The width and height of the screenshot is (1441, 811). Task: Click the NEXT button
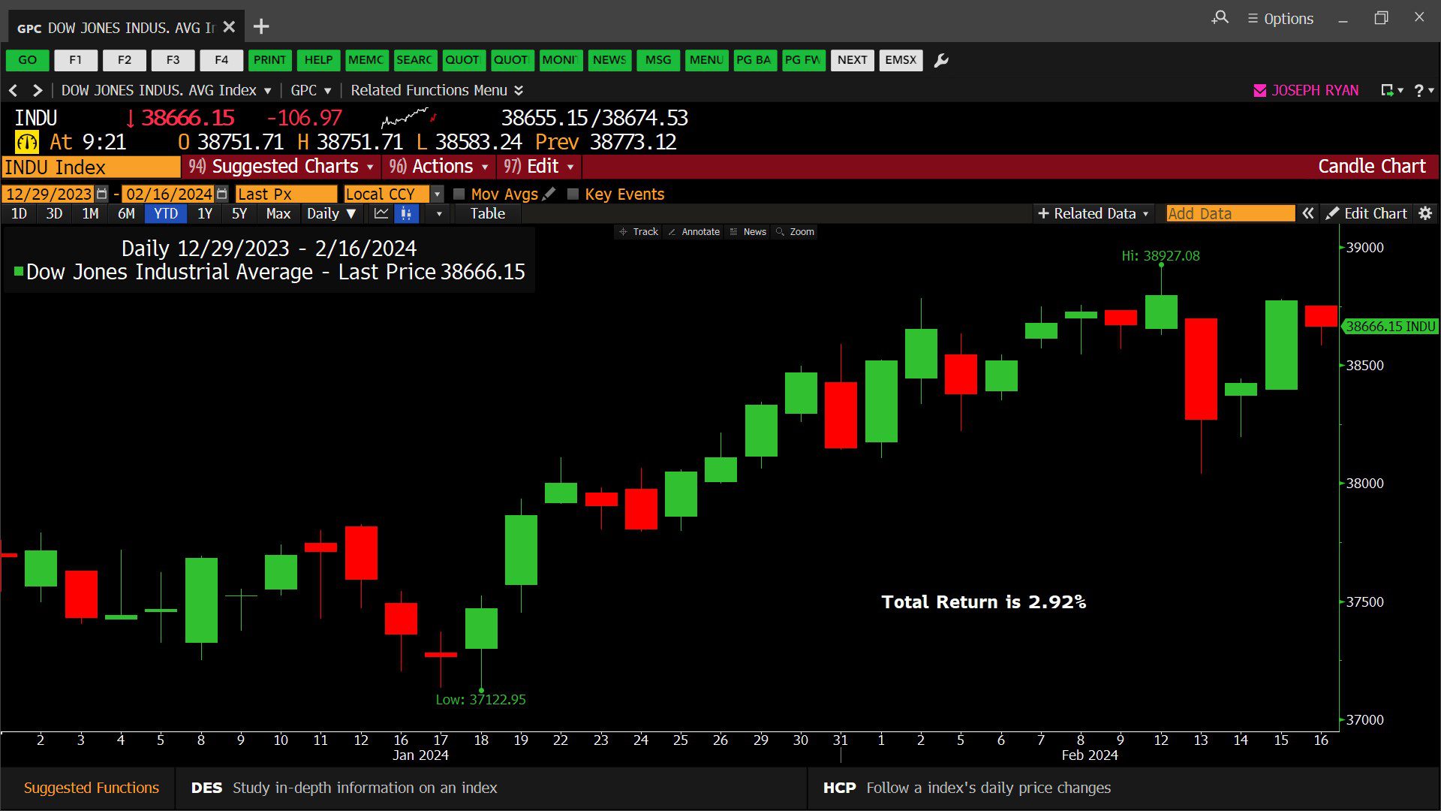(x=853, y=60)
